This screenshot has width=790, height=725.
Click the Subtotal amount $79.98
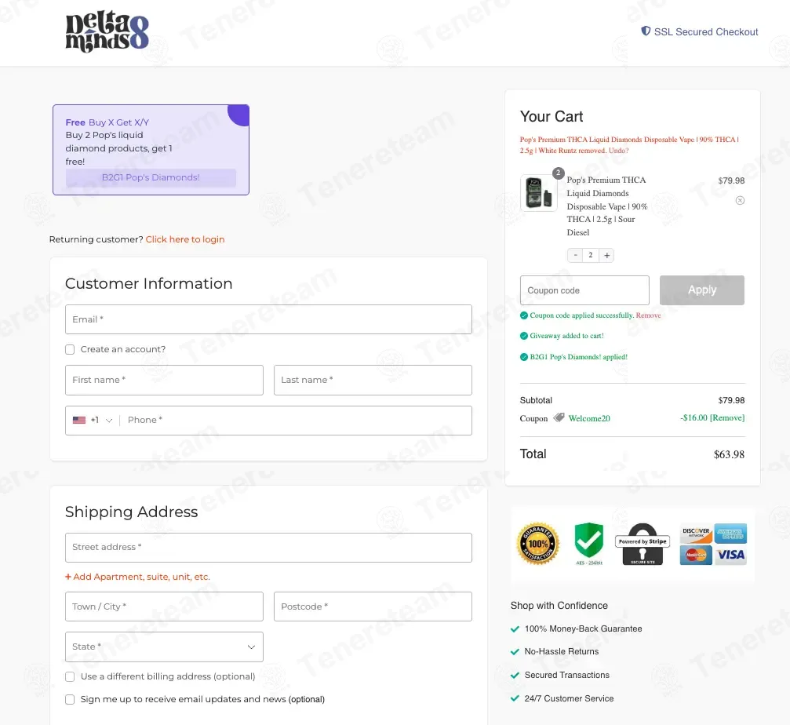(x=732, y=400)
